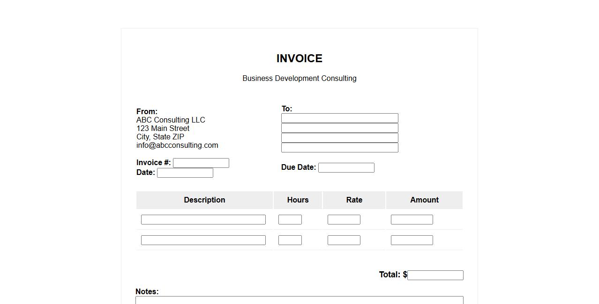Focus the Invoice # input box
Screen dimensions: 599x304
coord(201,163)
